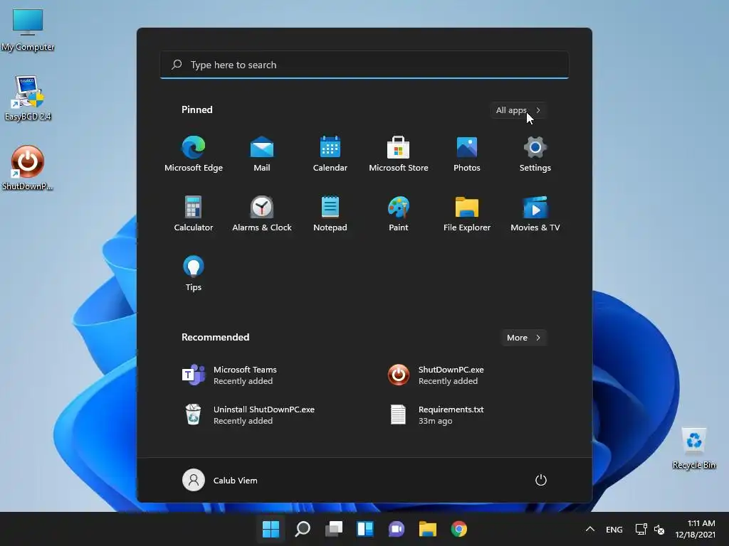Open File Explorer pinned app
729x546 pixels.
tap(467, 213)
